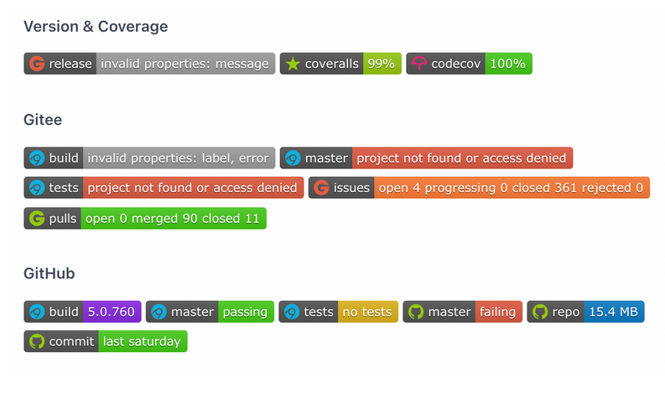Click the issues badge status with 361 closed
The width and height of the screenshot is (665, 394).
click(511, 188)
